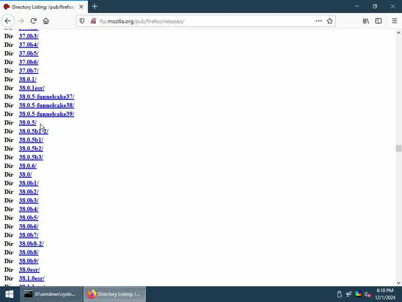Screen dimensions: 402x302
Task: Open the 38.0esr/ directory
Action: point(29,270)
